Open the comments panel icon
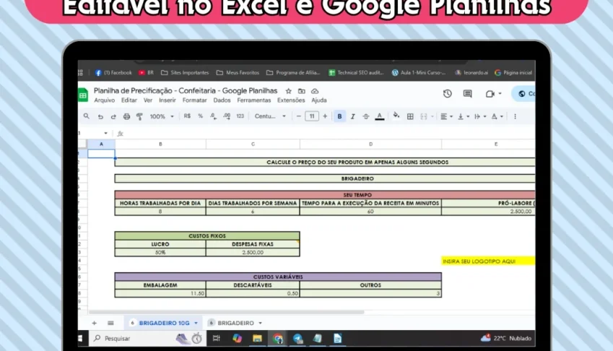613x351 pixels. (467, 94)
